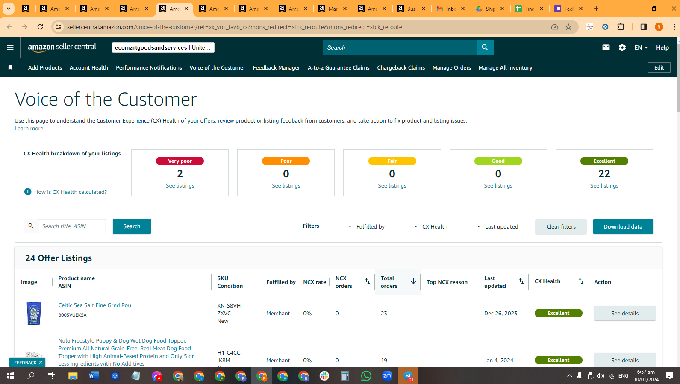Open Account Health page
The height and width of the screenshot is (384, 680).
[x=89, y=67]
